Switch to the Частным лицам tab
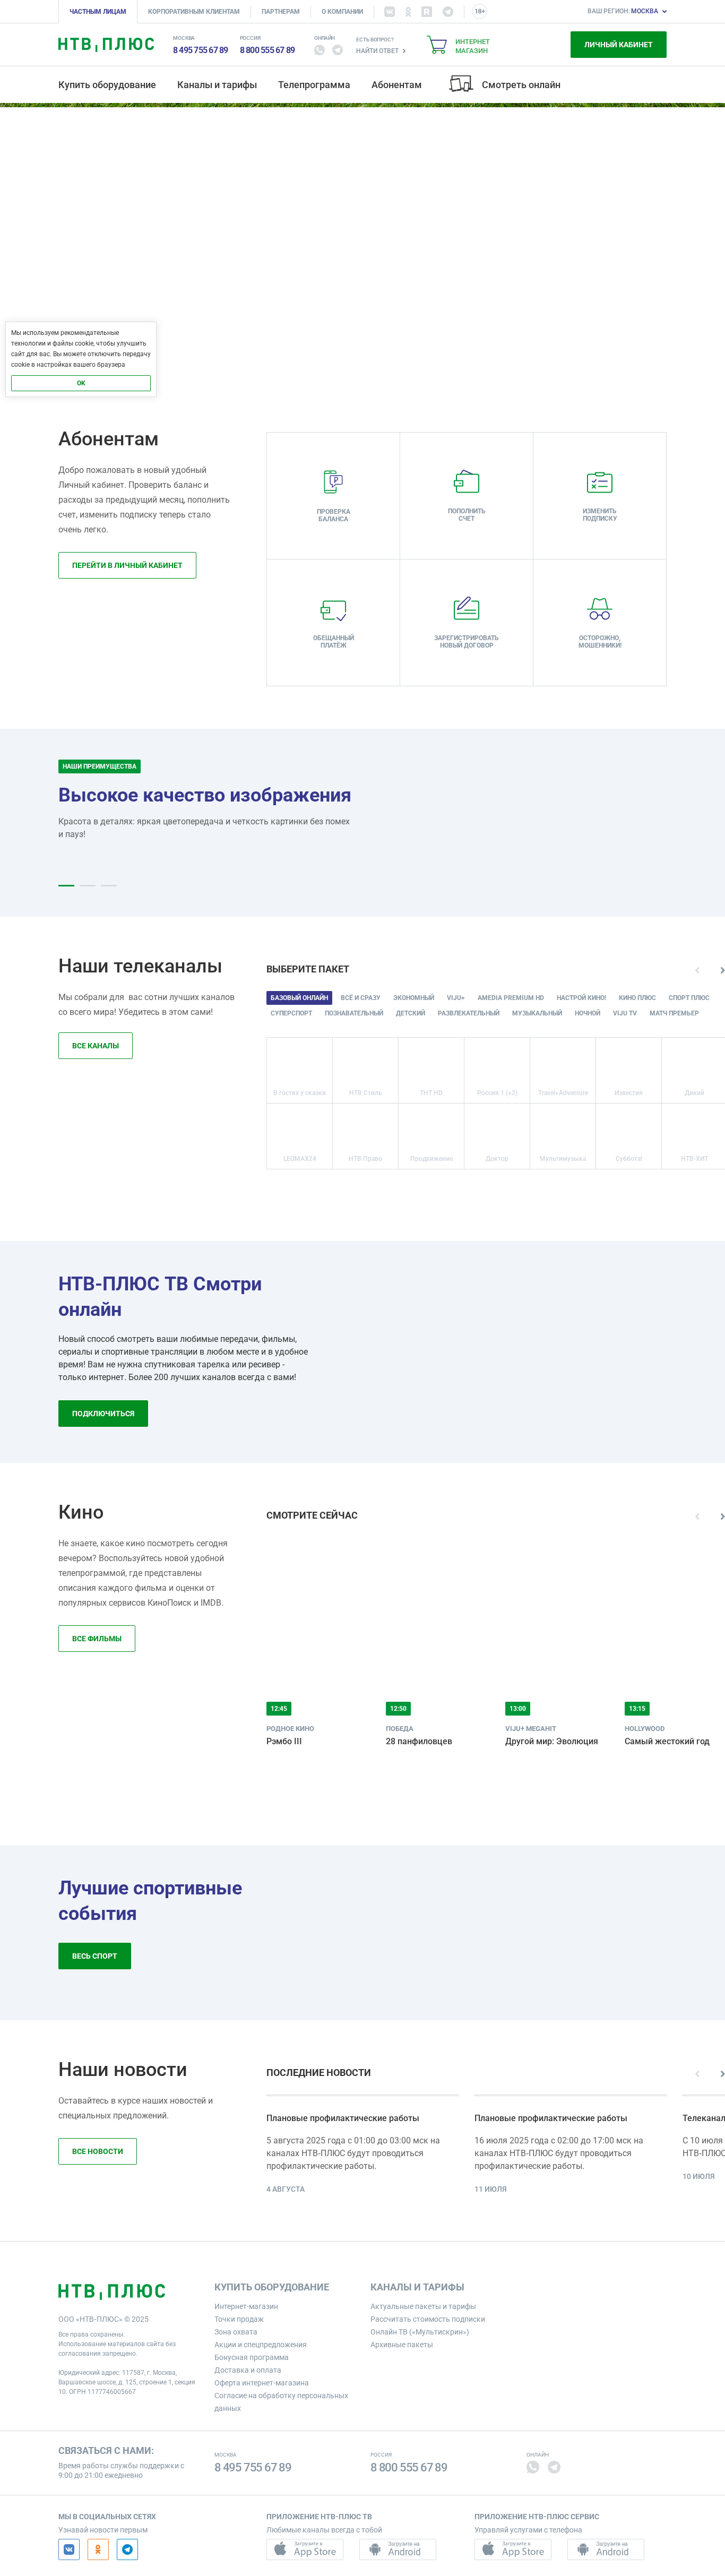Viewport: 725px width, 2576px height. click(98, 12)
